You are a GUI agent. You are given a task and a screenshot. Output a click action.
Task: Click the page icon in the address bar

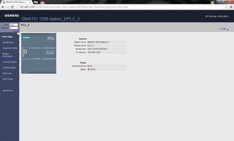[x=17, y=7]
